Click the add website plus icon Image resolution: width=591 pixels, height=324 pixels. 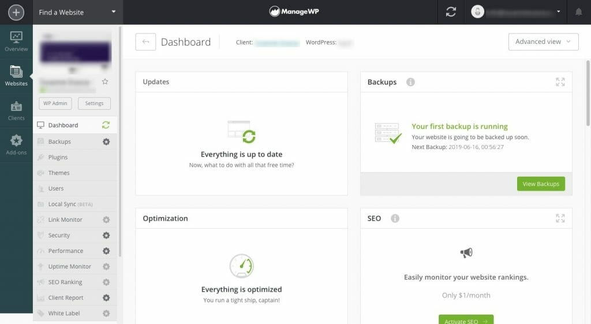(16, 13)
